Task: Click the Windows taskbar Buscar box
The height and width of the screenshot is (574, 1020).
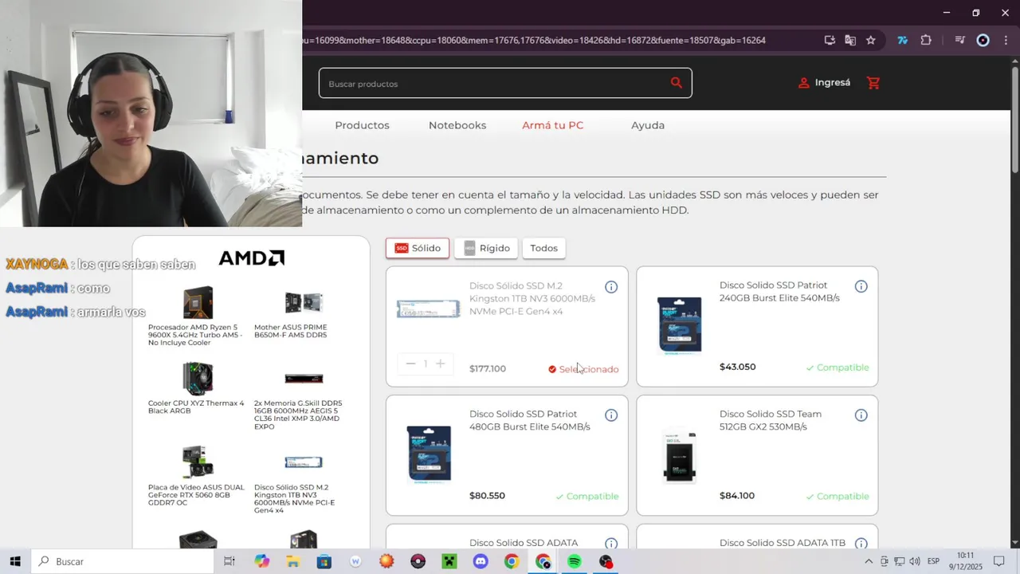Action: pyautogui.click(x=122, y=561)
